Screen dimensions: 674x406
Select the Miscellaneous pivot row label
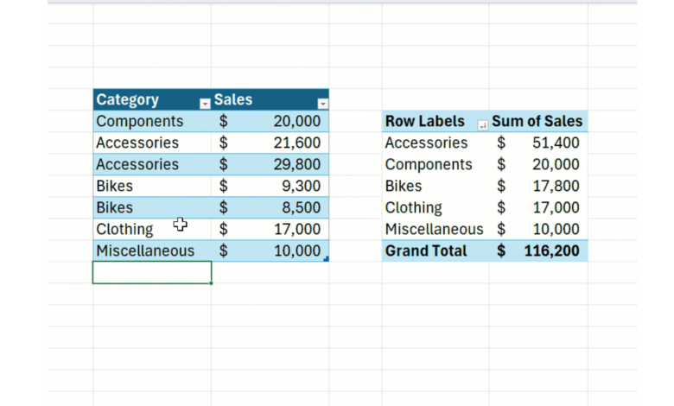[x=435, y=229]
